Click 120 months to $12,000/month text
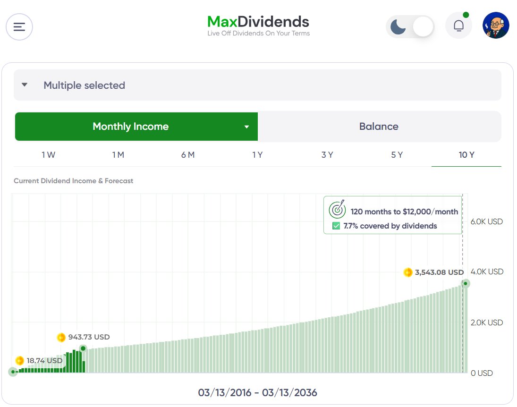This screenshot has height=407, width=517. 404,212
